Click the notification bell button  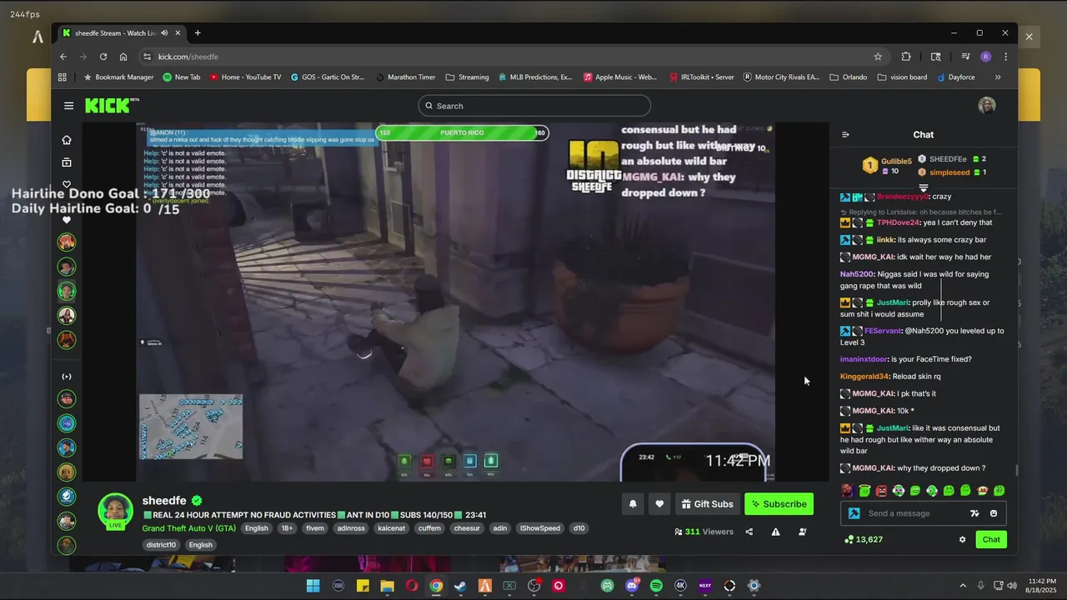click(633, 503)
